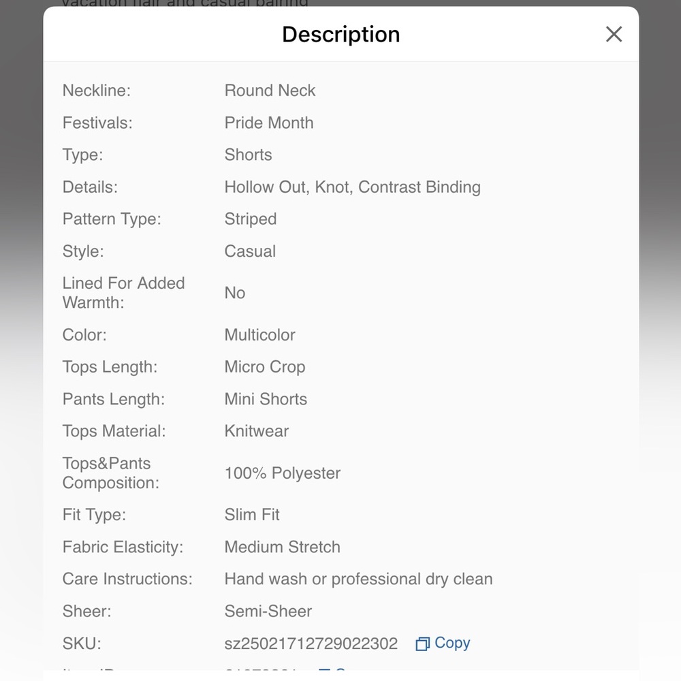Click the 100% Polyester composition value
Screen dimensions: 681x681
click(x=283, y=473)
